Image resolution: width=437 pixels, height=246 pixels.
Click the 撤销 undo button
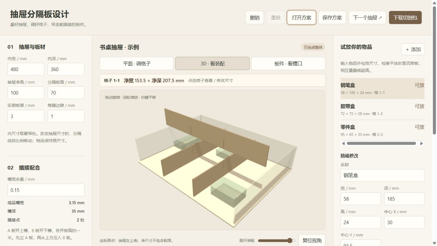tap(255, 18)
